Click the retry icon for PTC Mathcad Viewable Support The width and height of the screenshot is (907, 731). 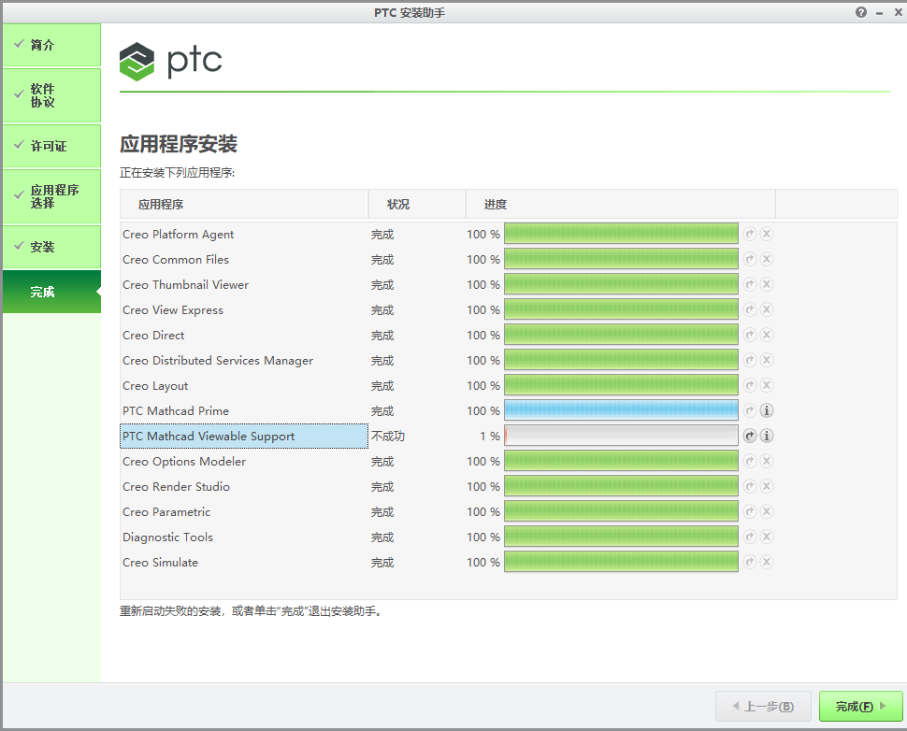[750, 436]
